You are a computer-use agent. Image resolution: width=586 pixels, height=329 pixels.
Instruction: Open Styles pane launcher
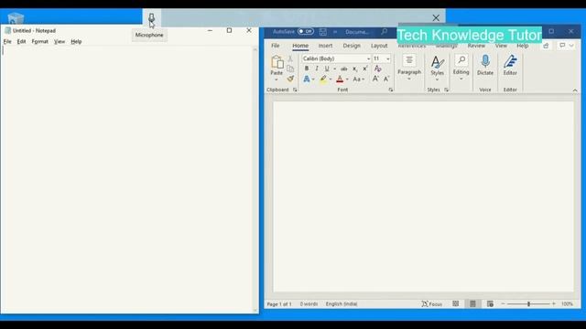pos(446,90)
